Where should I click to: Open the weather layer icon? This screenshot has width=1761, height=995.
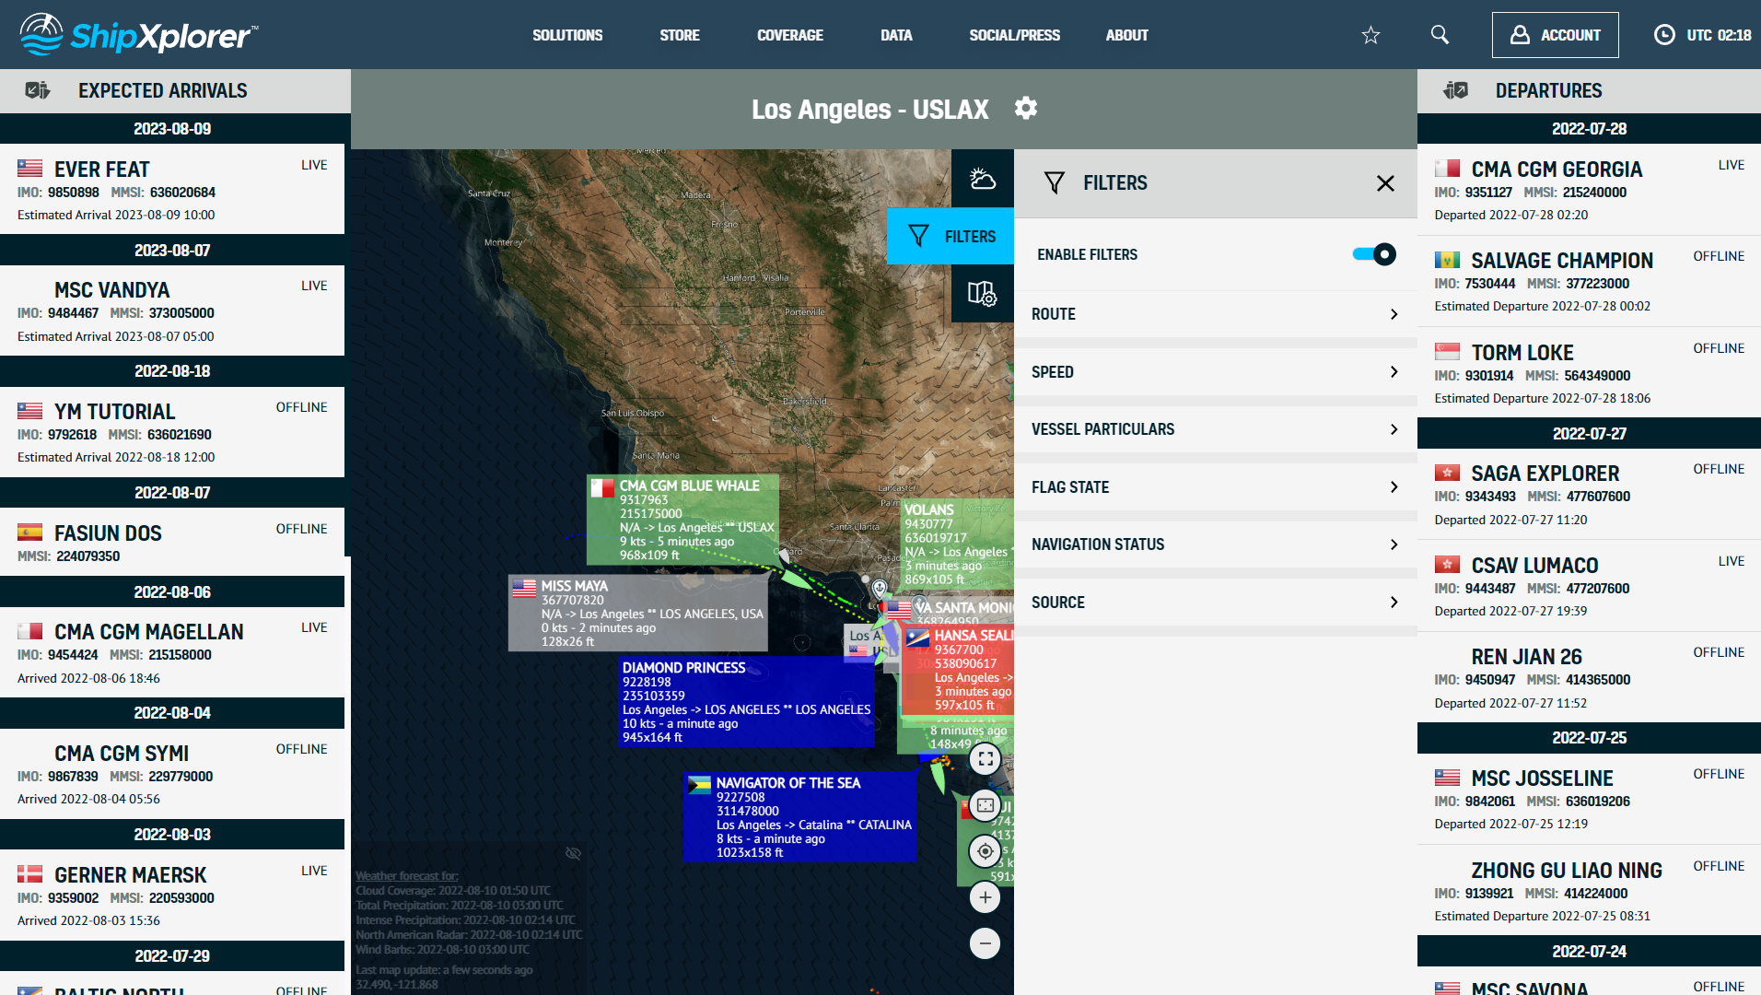point(982,179)
